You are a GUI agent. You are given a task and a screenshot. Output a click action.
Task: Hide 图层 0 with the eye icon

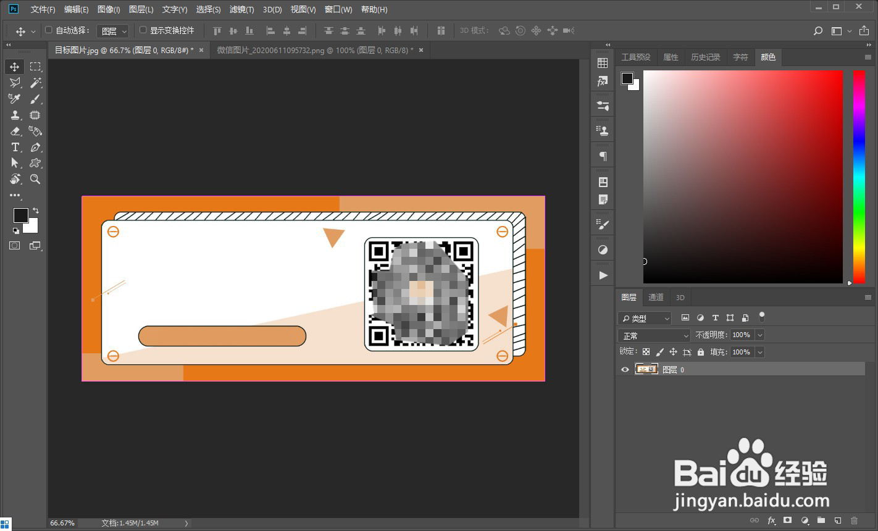coord(625,369)
